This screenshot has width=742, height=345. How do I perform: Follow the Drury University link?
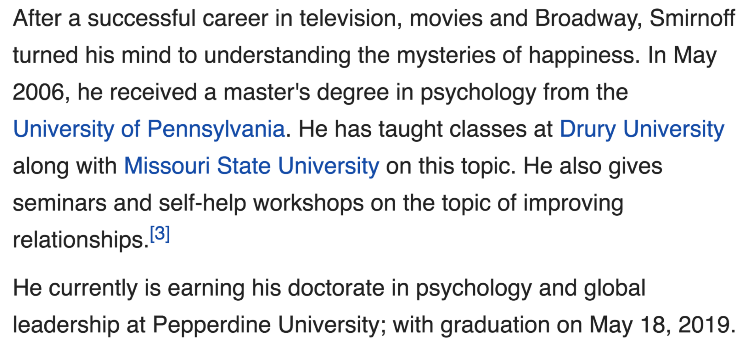(642, 129)
